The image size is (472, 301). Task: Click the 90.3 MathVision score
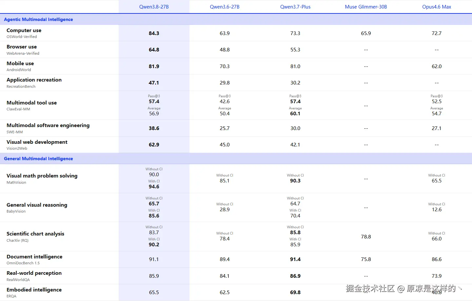tap(295, 181)
